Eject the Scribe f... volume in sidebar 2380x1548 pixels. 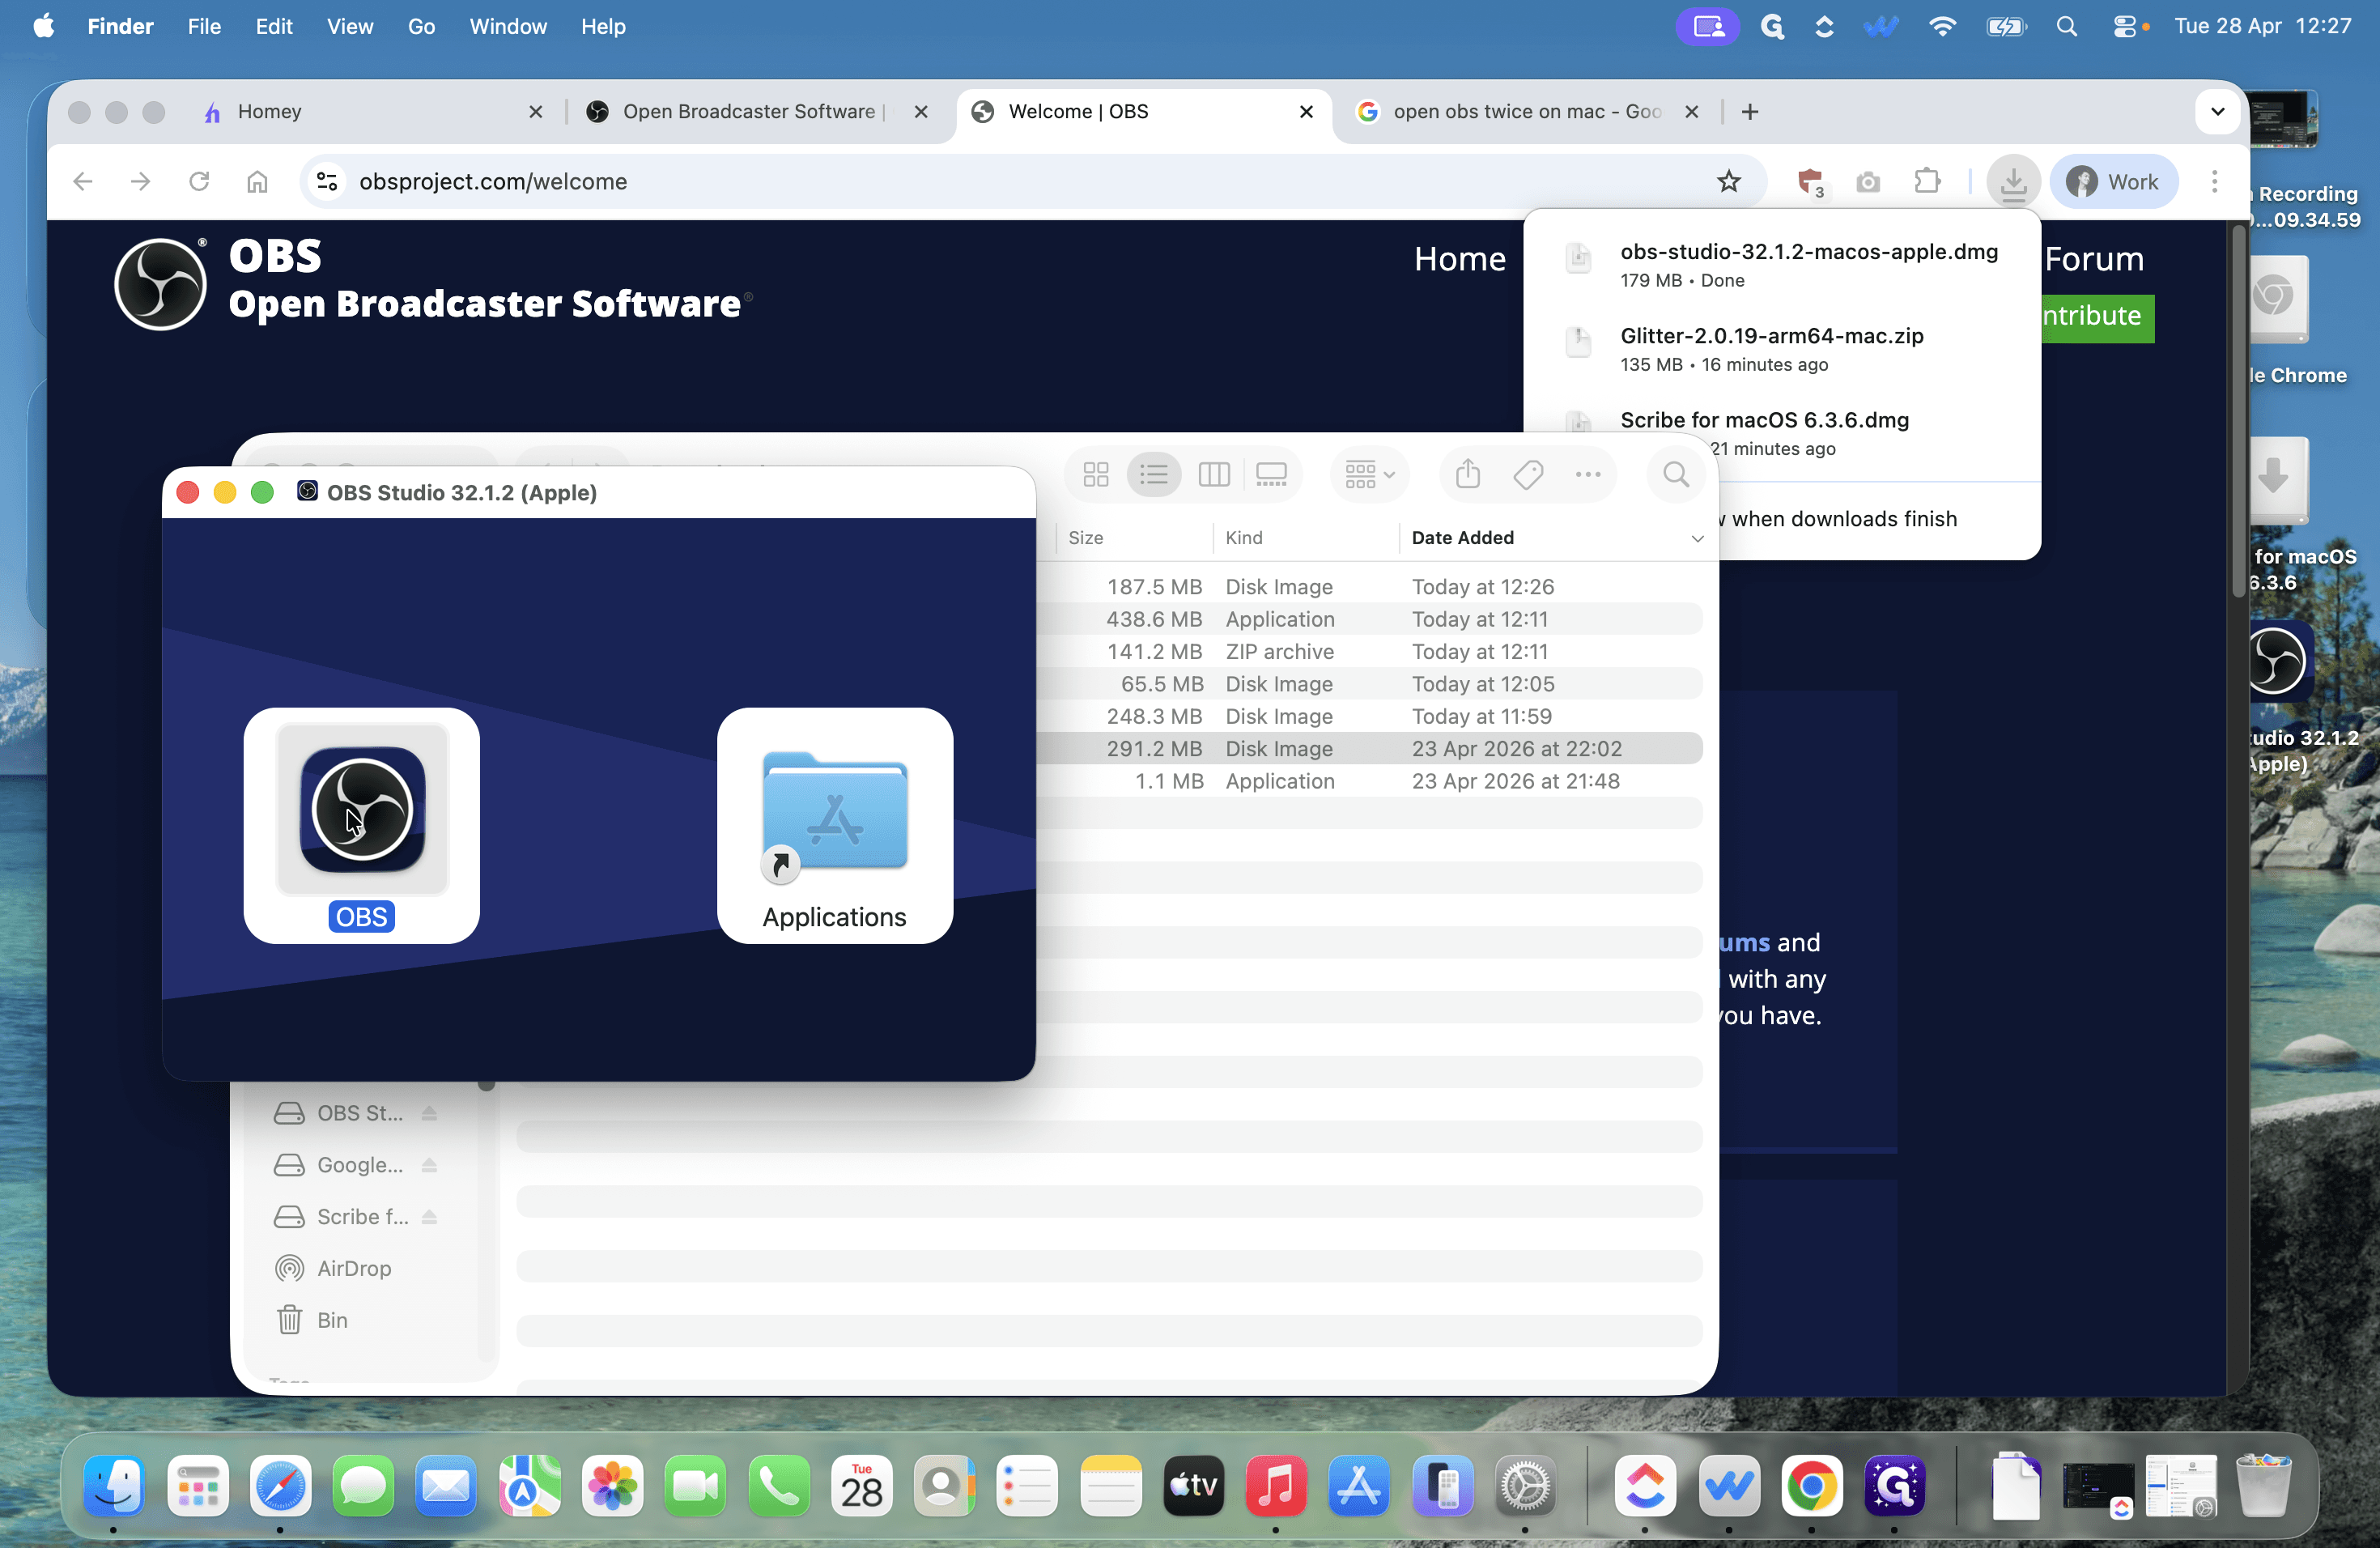429,1217
